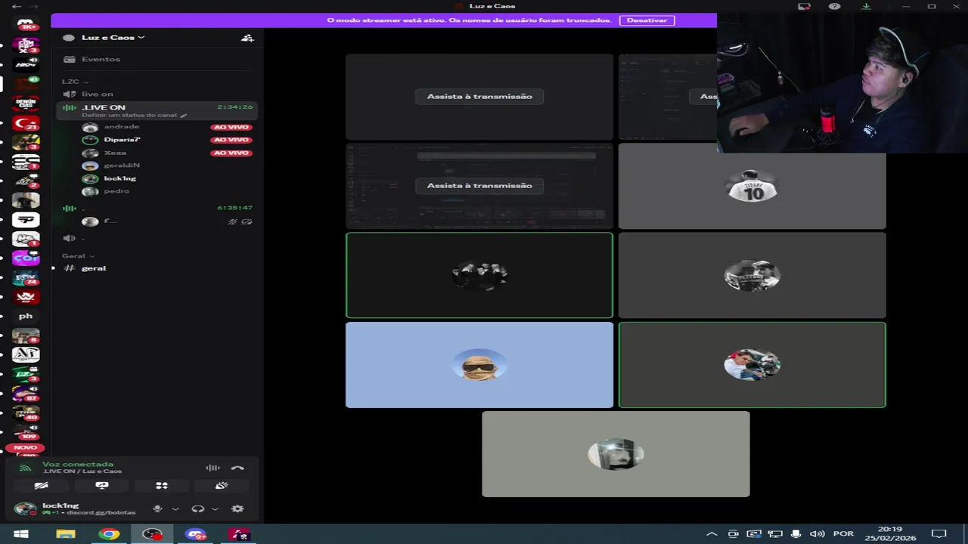Collapse the Geral category
Viewport: 968px width, 544px height.
coord(78,256)
